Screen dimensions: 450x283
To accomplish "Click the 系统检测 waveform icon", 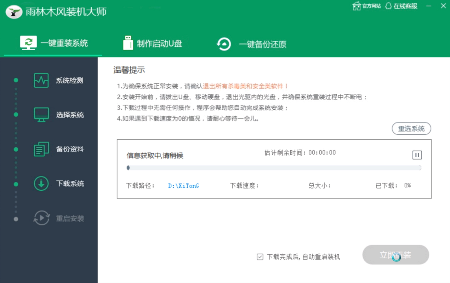I will click(41, 80).
